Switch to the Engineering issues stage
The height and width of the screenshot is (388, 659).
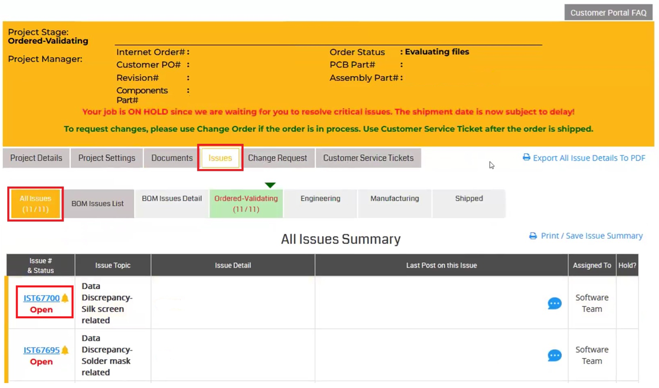(320, 198)
